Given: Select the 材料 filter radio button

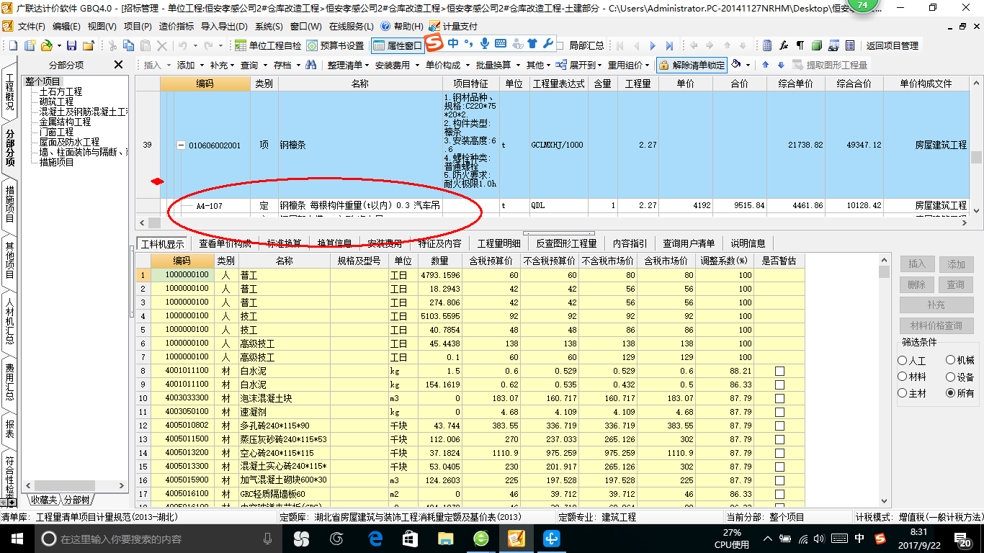Looking at the screenshot, I should 903,377.
